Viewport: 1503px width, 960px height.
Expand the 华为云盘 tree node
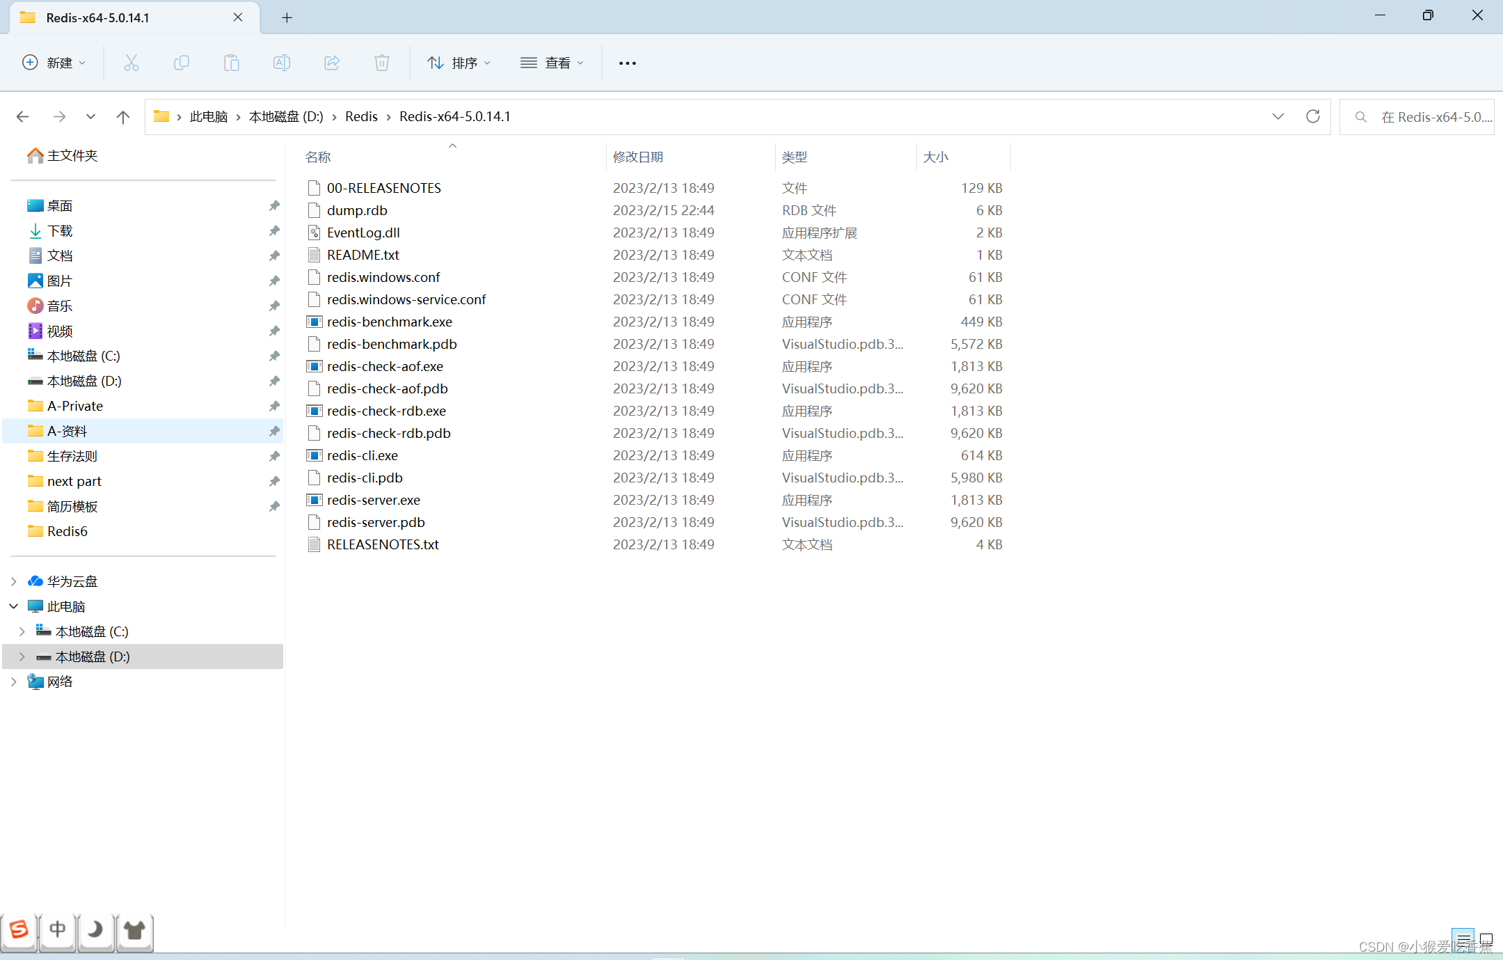[14, 581]
